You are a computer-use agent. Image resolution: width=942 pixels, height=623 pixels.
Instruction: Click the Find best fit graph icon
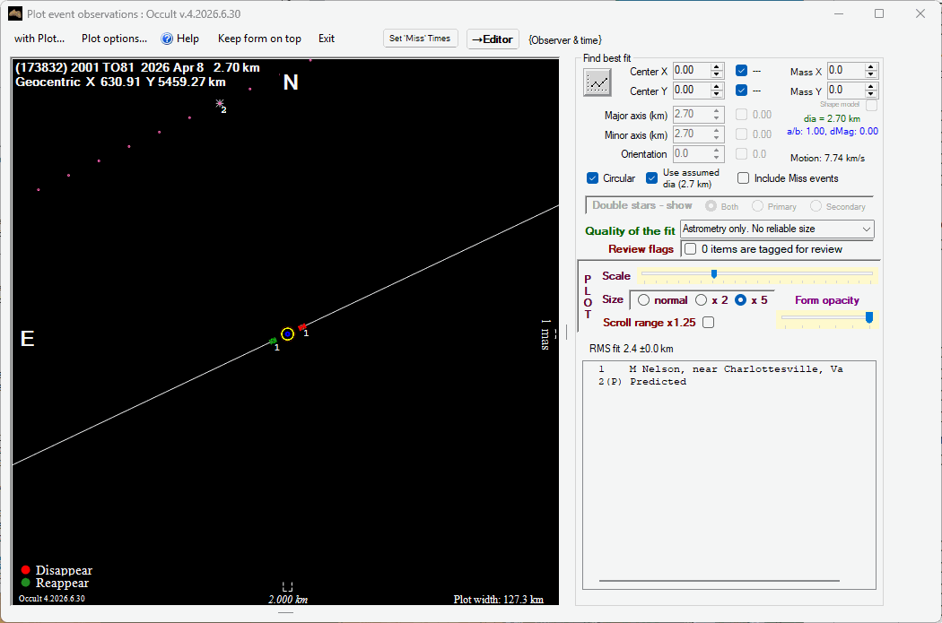coord(597,82)
